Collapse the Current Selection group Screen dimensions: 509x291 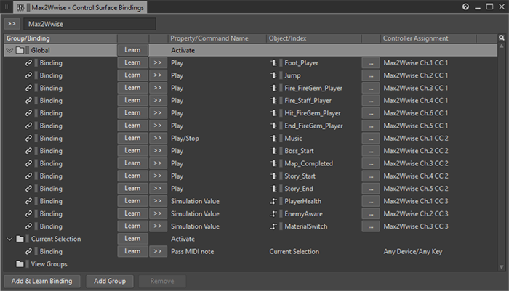pos(9,239)
